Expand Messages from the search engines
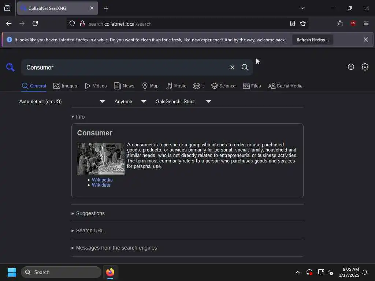This screenshot has width=375, height=281. click(x=114, y=248)
